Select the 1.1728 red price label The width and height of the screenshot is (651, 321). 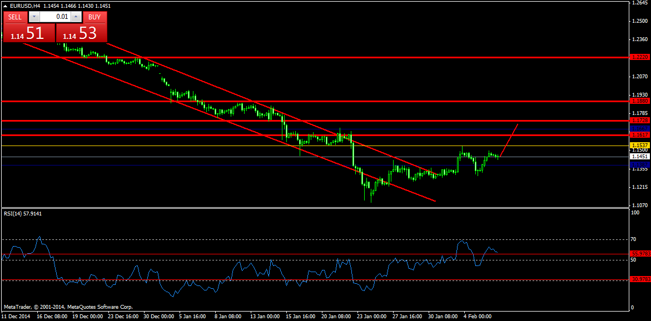pos(638,121)
